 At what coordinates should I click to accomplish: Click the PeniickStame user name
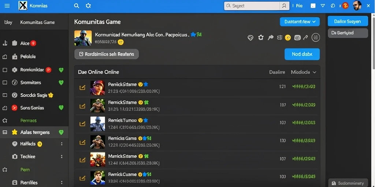tap(122, 84)
